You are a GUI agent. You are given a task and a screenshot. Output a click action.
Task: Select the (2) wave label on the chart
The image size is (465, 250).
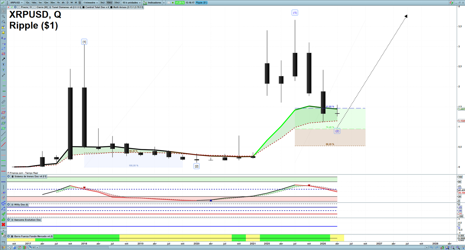click(x=337, y=131)
